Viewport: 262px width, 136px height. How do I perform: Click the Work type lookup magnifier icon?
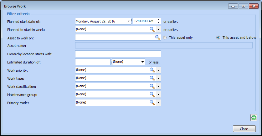coord(152,78)
